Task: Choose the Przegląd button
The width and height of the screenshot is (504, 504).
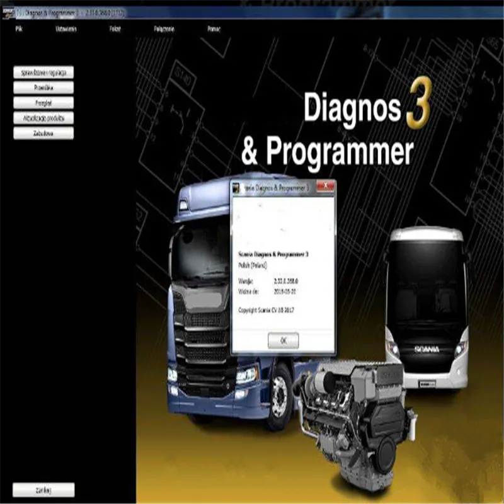Action: point(43,103)
